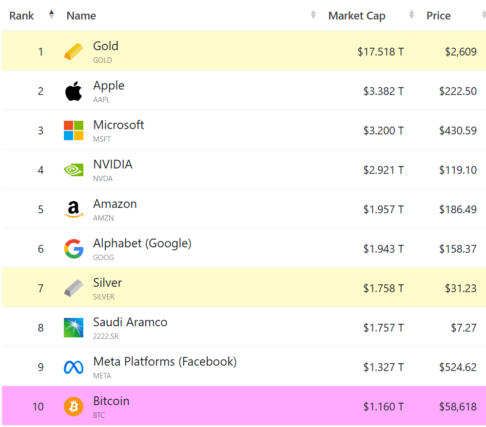Image resolution: width=486 pixels, height=427 pixels.
Task: Open the Microsoft name link
Action: (118, 125)
